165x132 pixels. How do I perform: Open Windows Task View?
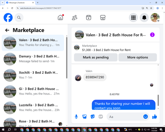tap(15, 129)
